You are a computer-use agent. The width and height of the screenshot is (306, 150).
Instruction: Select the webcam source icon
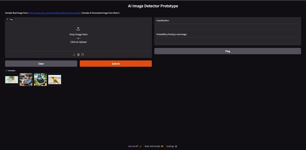(x=78, y=55)
